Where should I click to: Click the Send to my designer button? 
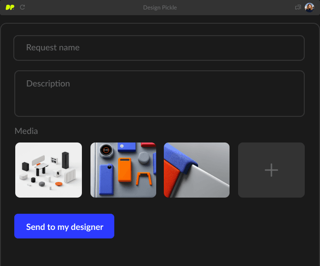coord(64,226)
